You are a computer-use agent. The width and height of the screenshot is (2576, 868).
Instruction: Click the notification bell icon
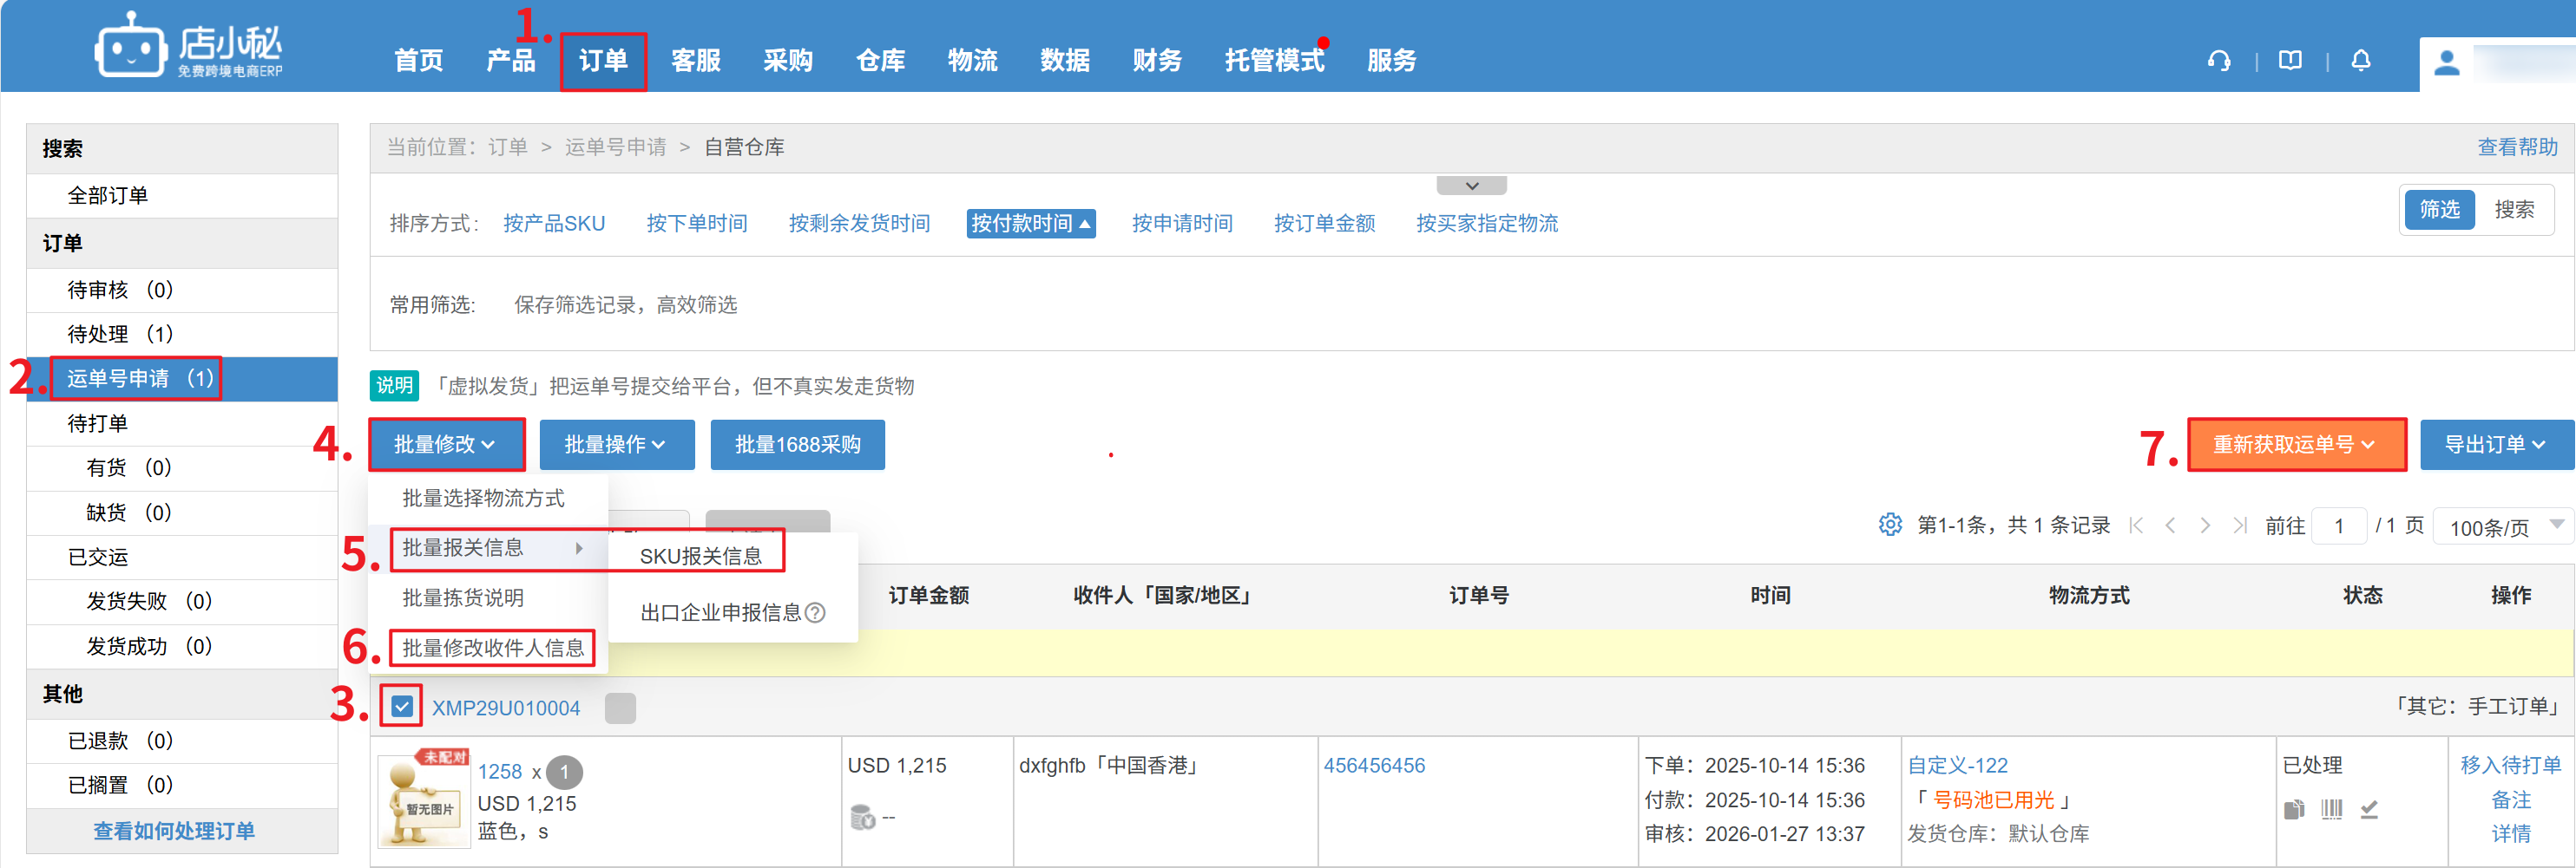click(x=2360, y=61)
